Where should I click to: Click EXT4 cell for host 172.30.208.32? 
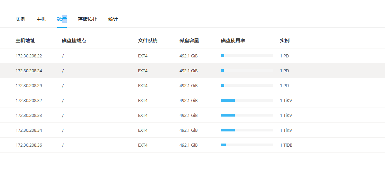point(143,101)
